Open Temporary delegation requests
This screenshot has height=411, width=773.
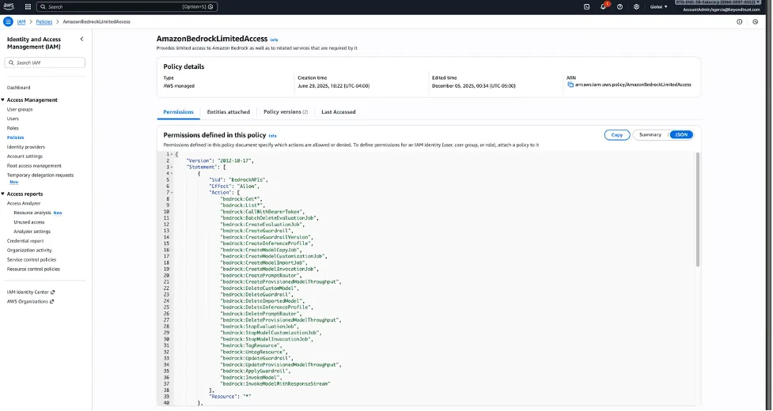tap(40, 175)
